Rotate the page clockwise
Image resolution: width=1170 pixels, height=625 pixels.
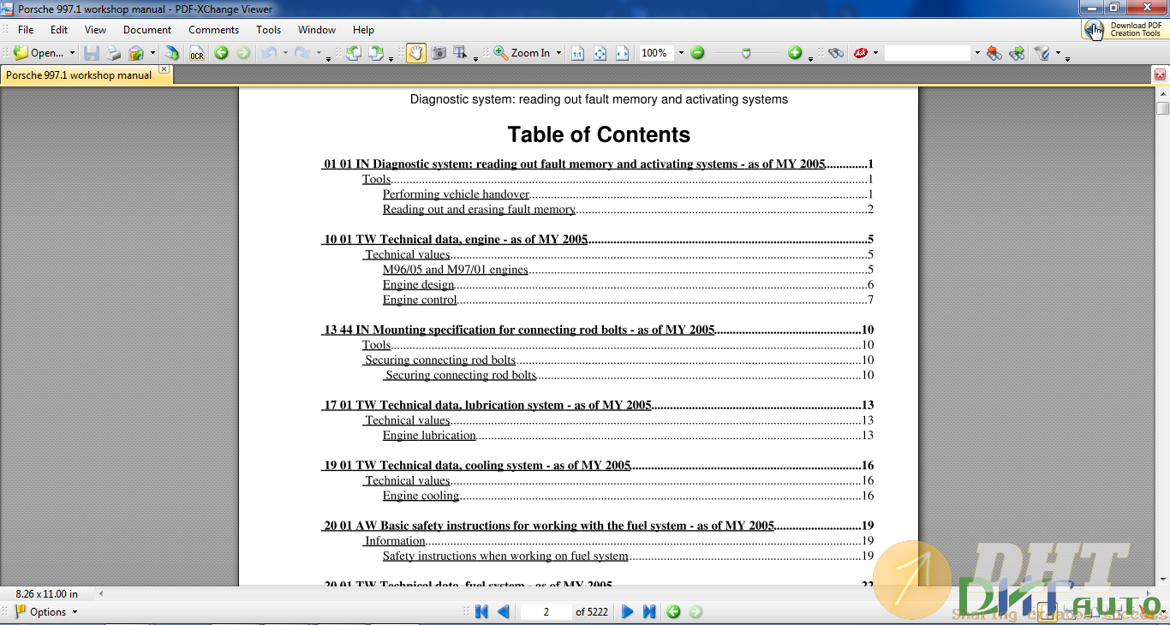click(376, 53)
